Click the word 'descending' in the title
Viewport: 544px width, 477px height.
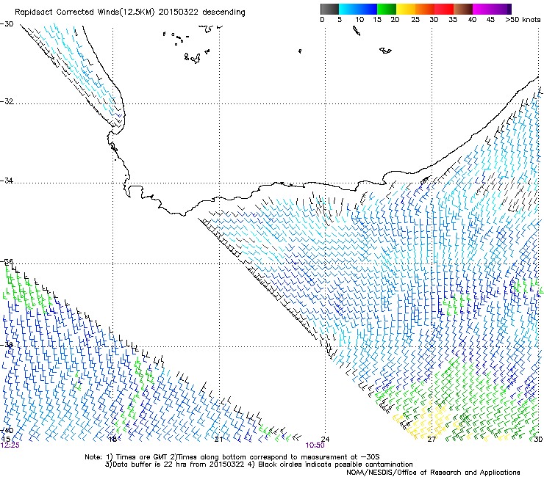[x=223, y=12]
